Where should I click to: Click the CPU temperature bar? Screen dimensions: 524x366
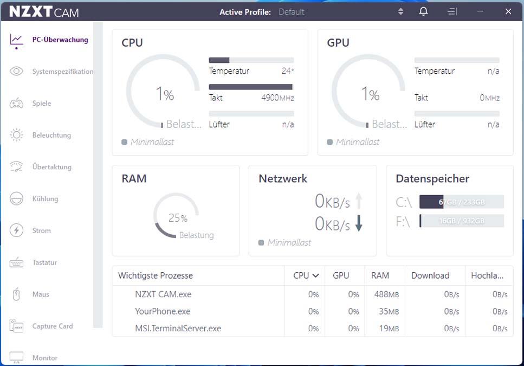pos(251,60)
